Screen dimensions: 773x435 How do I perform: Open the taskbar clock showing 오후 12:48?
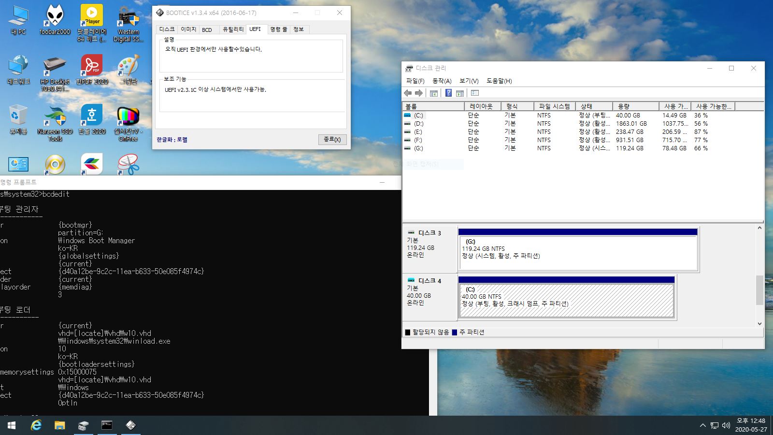[751, 425]
